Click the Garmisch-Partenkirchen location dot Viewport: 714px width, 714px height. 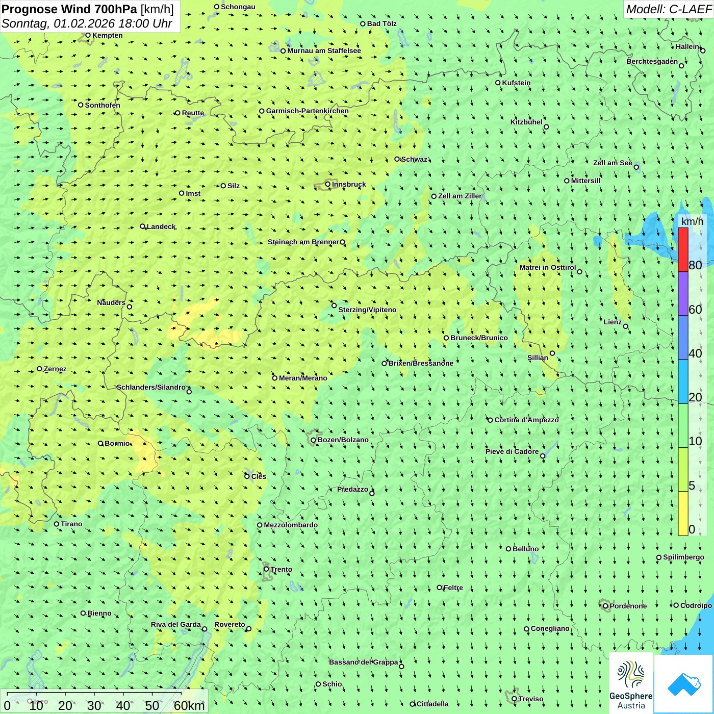click(262, 111)
